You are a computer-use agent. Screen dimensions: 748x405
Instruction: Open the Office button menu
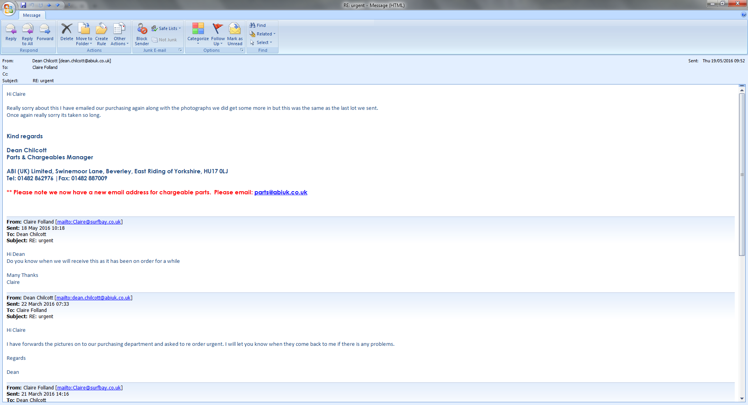(x=9, y=9)
